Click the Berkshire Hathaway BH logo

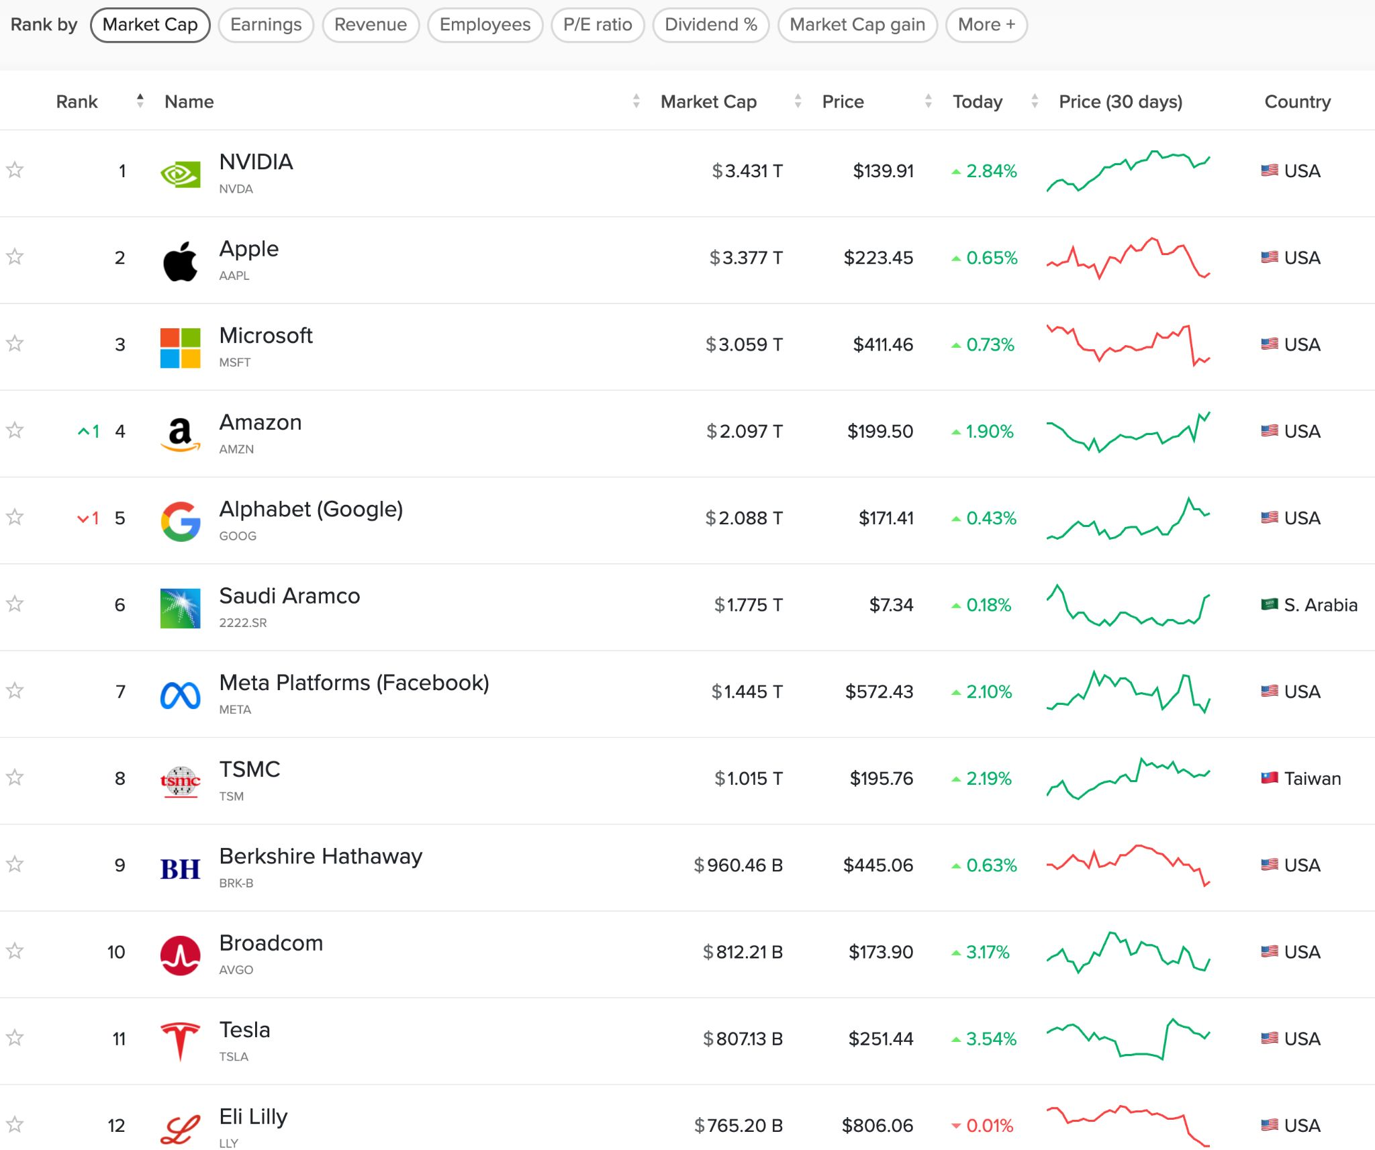click(x=180, y=869)
